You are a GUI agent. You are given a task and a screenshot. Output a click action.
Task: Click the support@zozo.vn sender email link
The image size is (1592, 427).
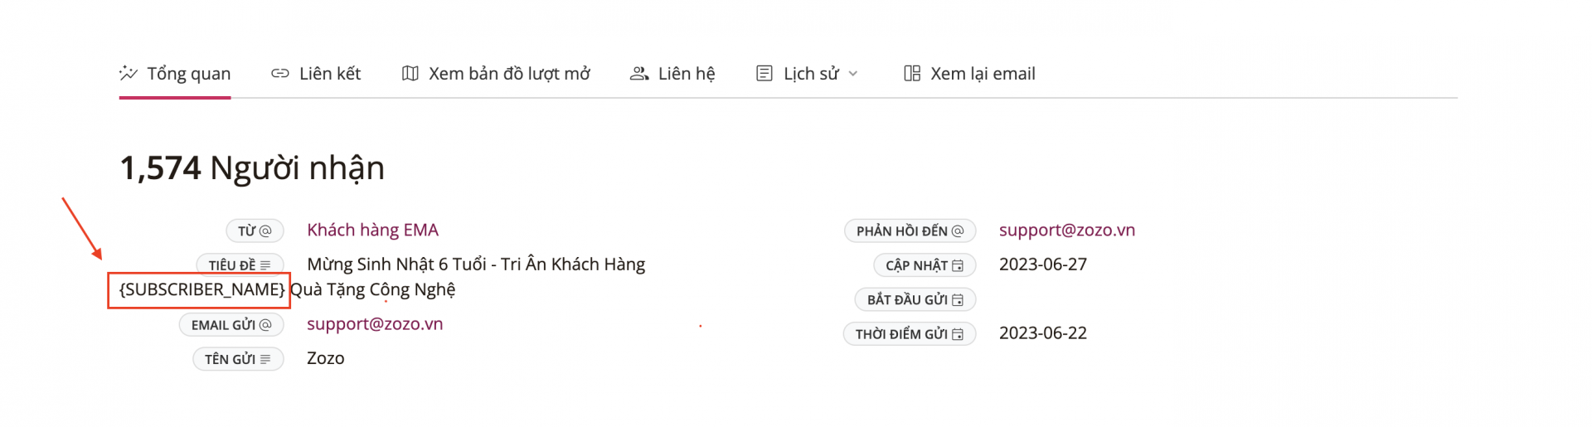tap(375, 323)
